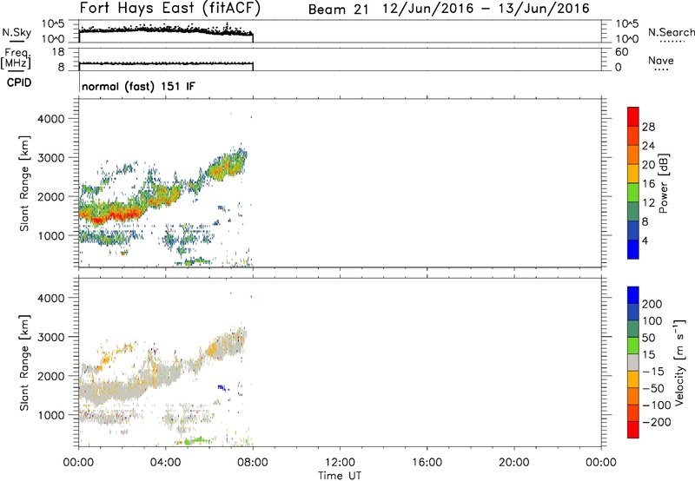Click the 'Beam 21' label

pyautogui.click(x=339, y=9)
